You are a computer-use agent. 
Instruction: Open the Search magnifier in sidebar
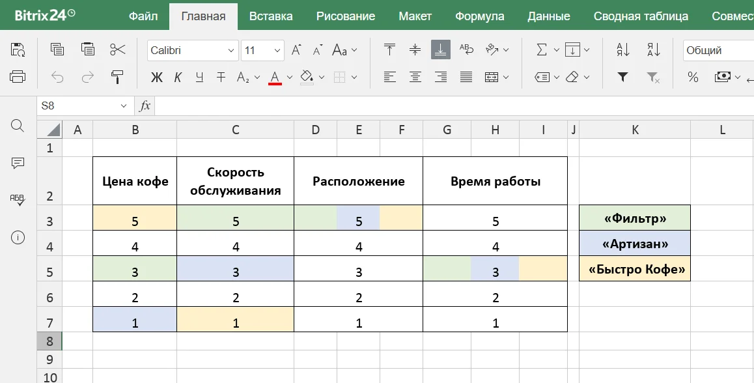point(18,126)
